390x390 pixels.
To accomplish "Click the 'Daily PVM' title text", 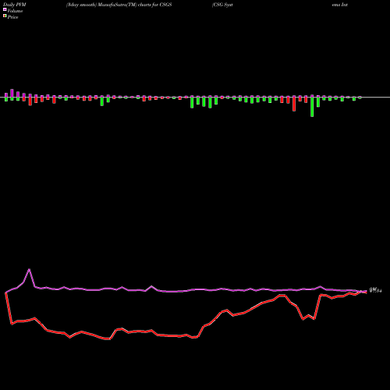I will coord(15,5).
